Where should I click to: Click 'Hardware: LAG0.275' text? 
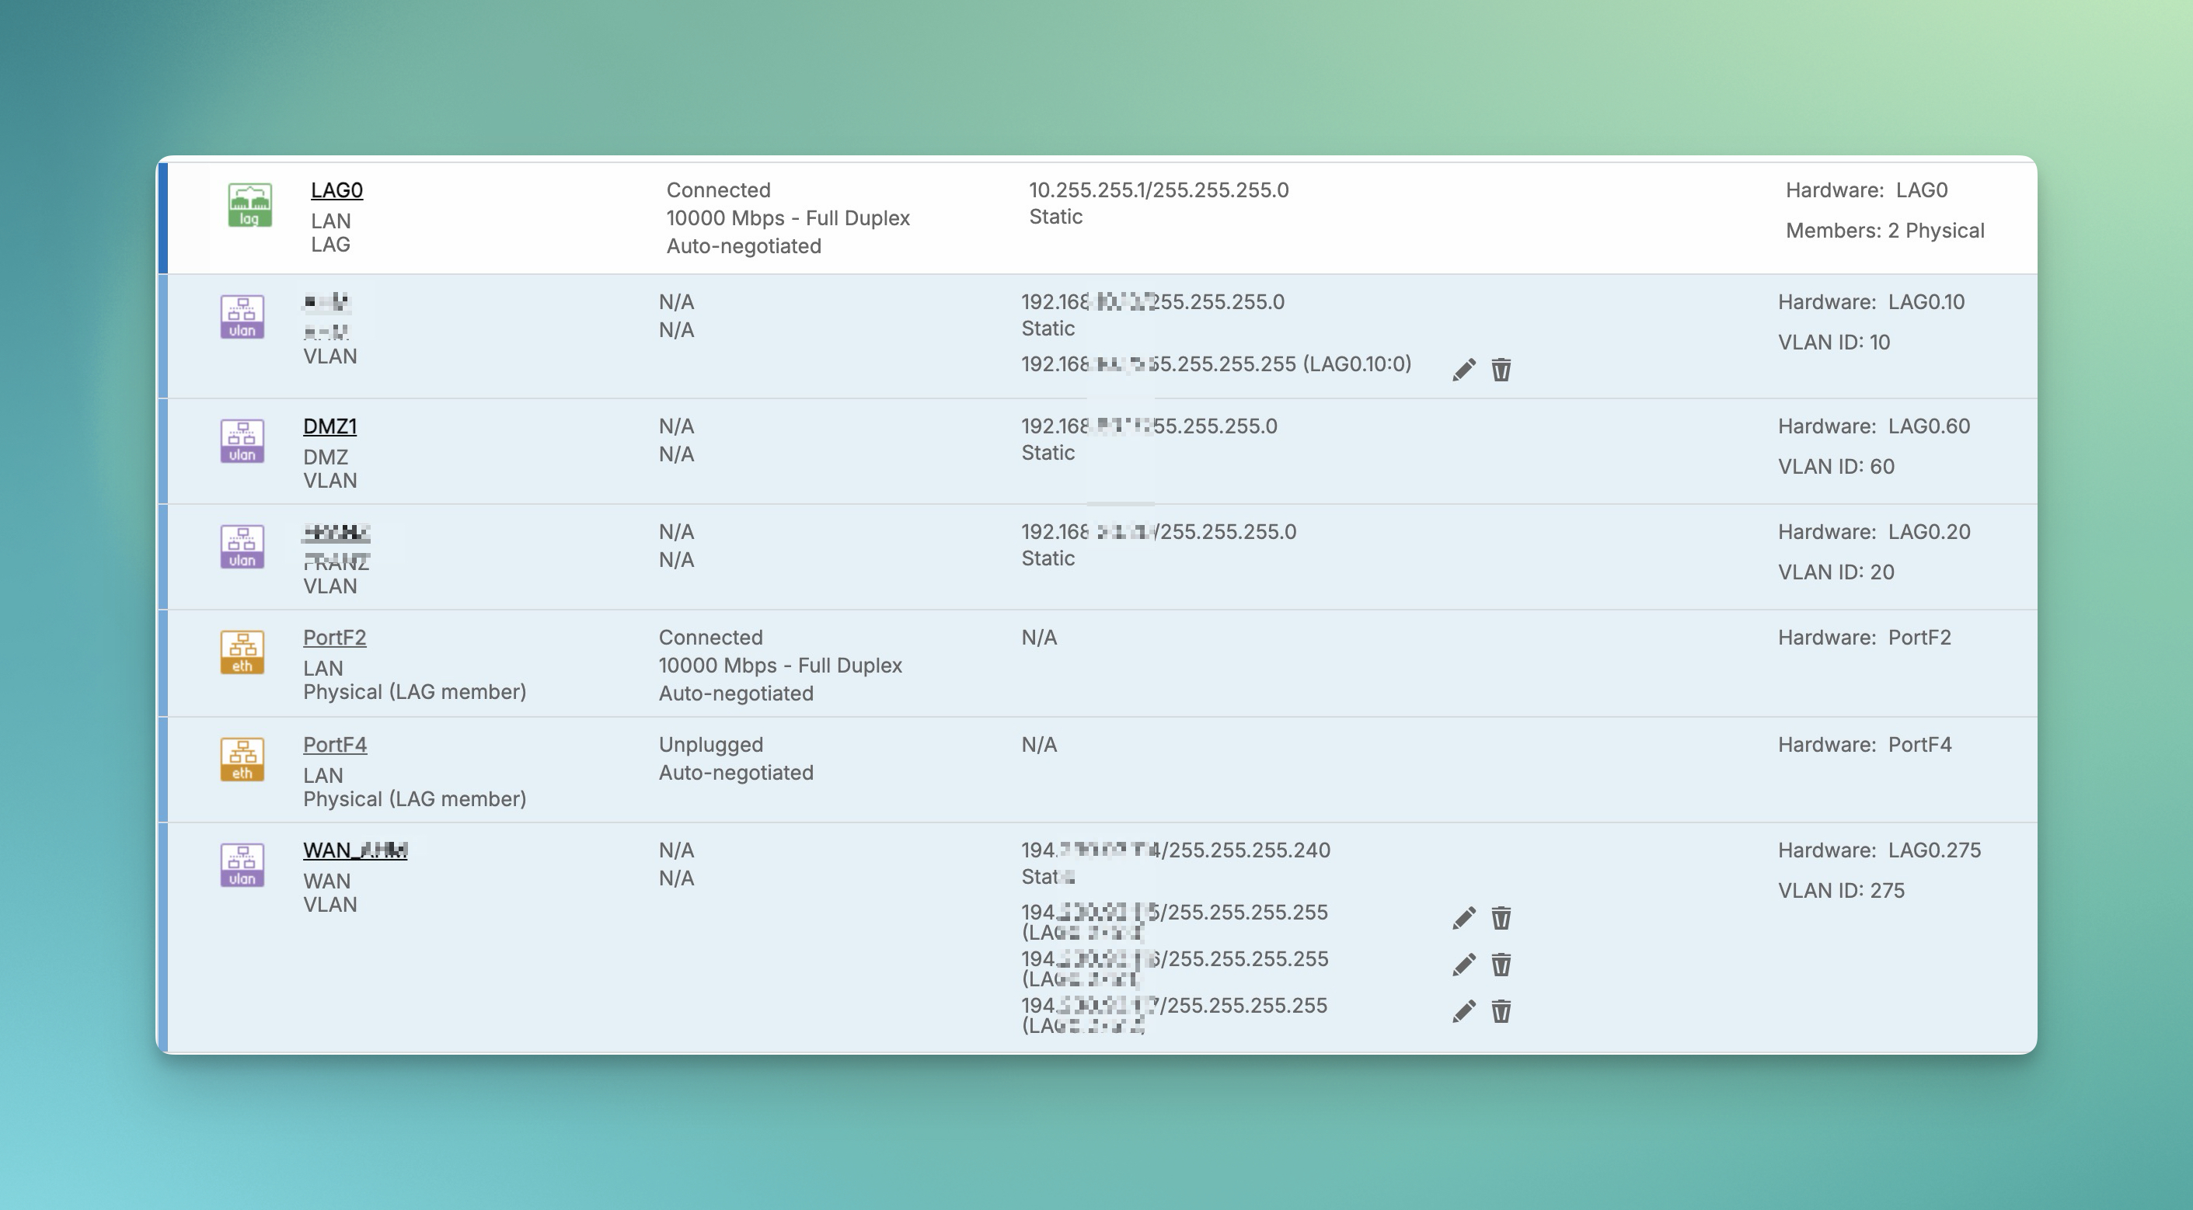1879,850
